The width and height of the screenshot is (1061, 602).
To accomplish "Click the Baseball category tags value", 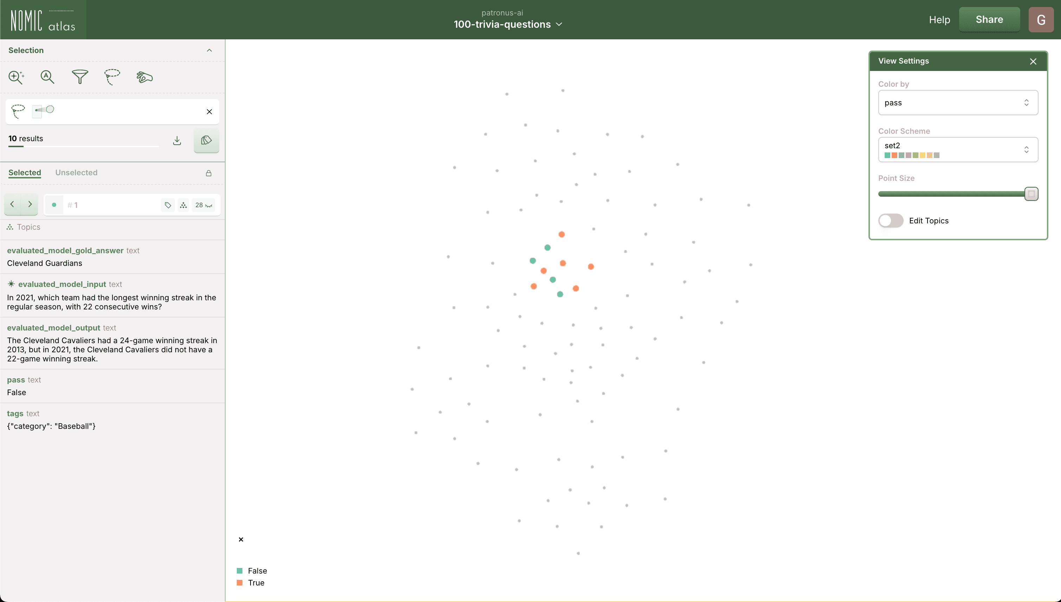I will 51,426.
